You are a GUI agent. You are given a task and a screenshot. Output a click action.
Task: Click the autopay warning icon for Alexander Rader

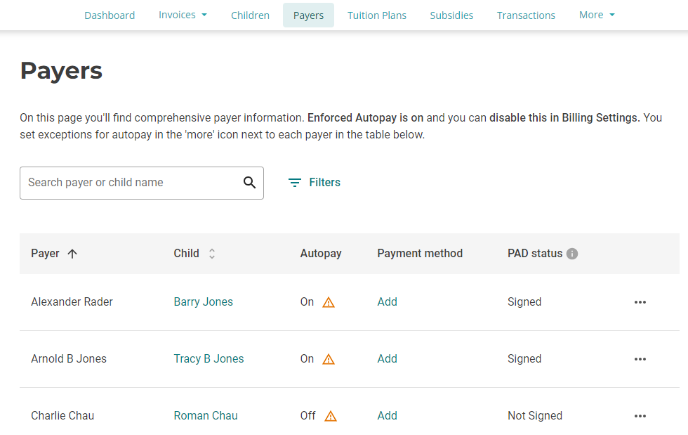328,302
